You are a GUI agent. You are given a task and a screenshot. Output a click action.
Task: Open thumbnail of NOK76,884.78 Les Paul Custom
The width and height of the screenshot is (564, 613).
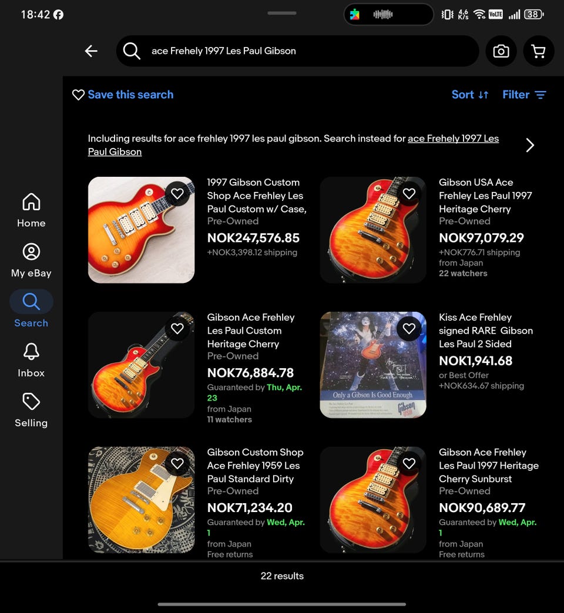click(141, 365)
